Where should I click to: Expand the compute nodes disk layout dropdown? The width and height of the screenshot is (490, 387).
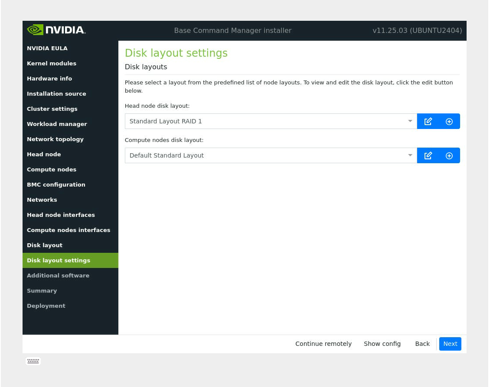click(x=271, y=155)
